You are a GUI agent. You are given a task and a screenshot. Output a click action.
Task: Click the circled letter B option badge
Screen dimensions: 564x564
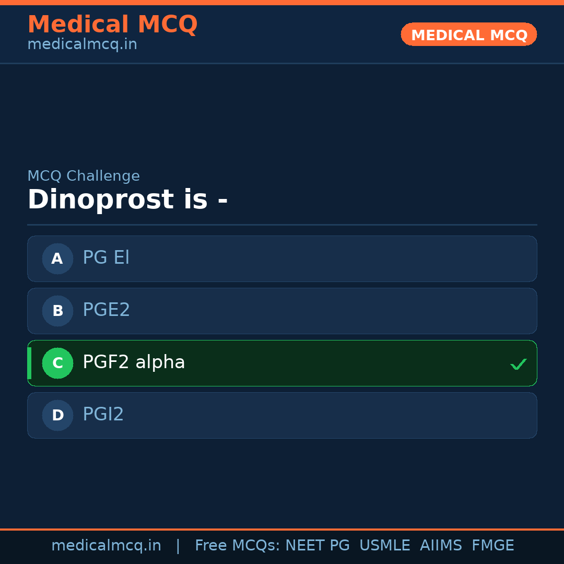(x=57, y=311)
